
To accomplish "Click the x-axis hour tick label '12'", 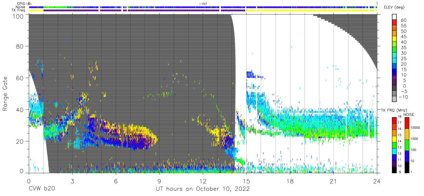I will 203,181.
